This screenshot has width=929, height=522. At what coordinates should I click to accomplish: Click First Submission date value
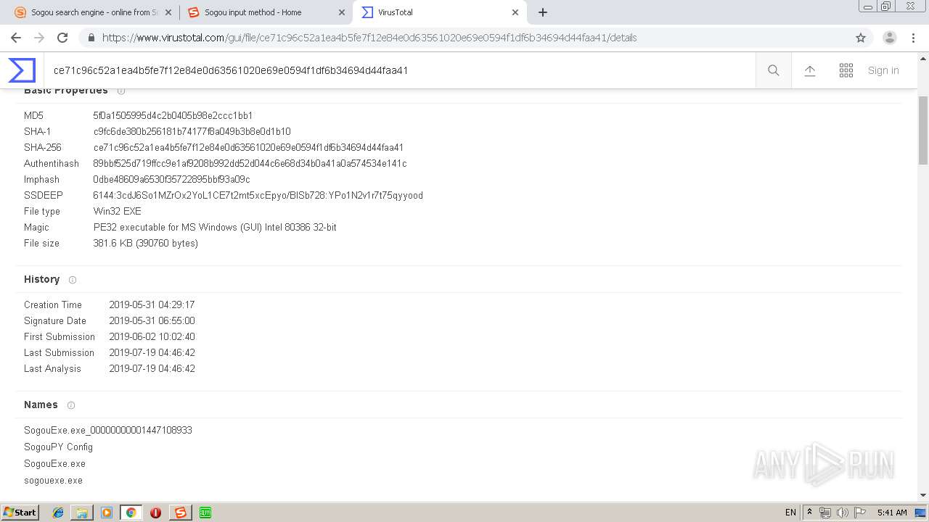click(152, 337)
